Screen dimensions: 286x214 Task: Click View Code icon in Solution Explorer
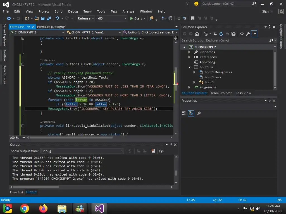pyautogui.click(x=242, y=34)
